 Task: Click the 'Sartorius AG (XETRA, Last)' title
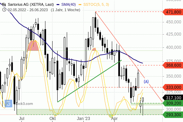point(31,4)
